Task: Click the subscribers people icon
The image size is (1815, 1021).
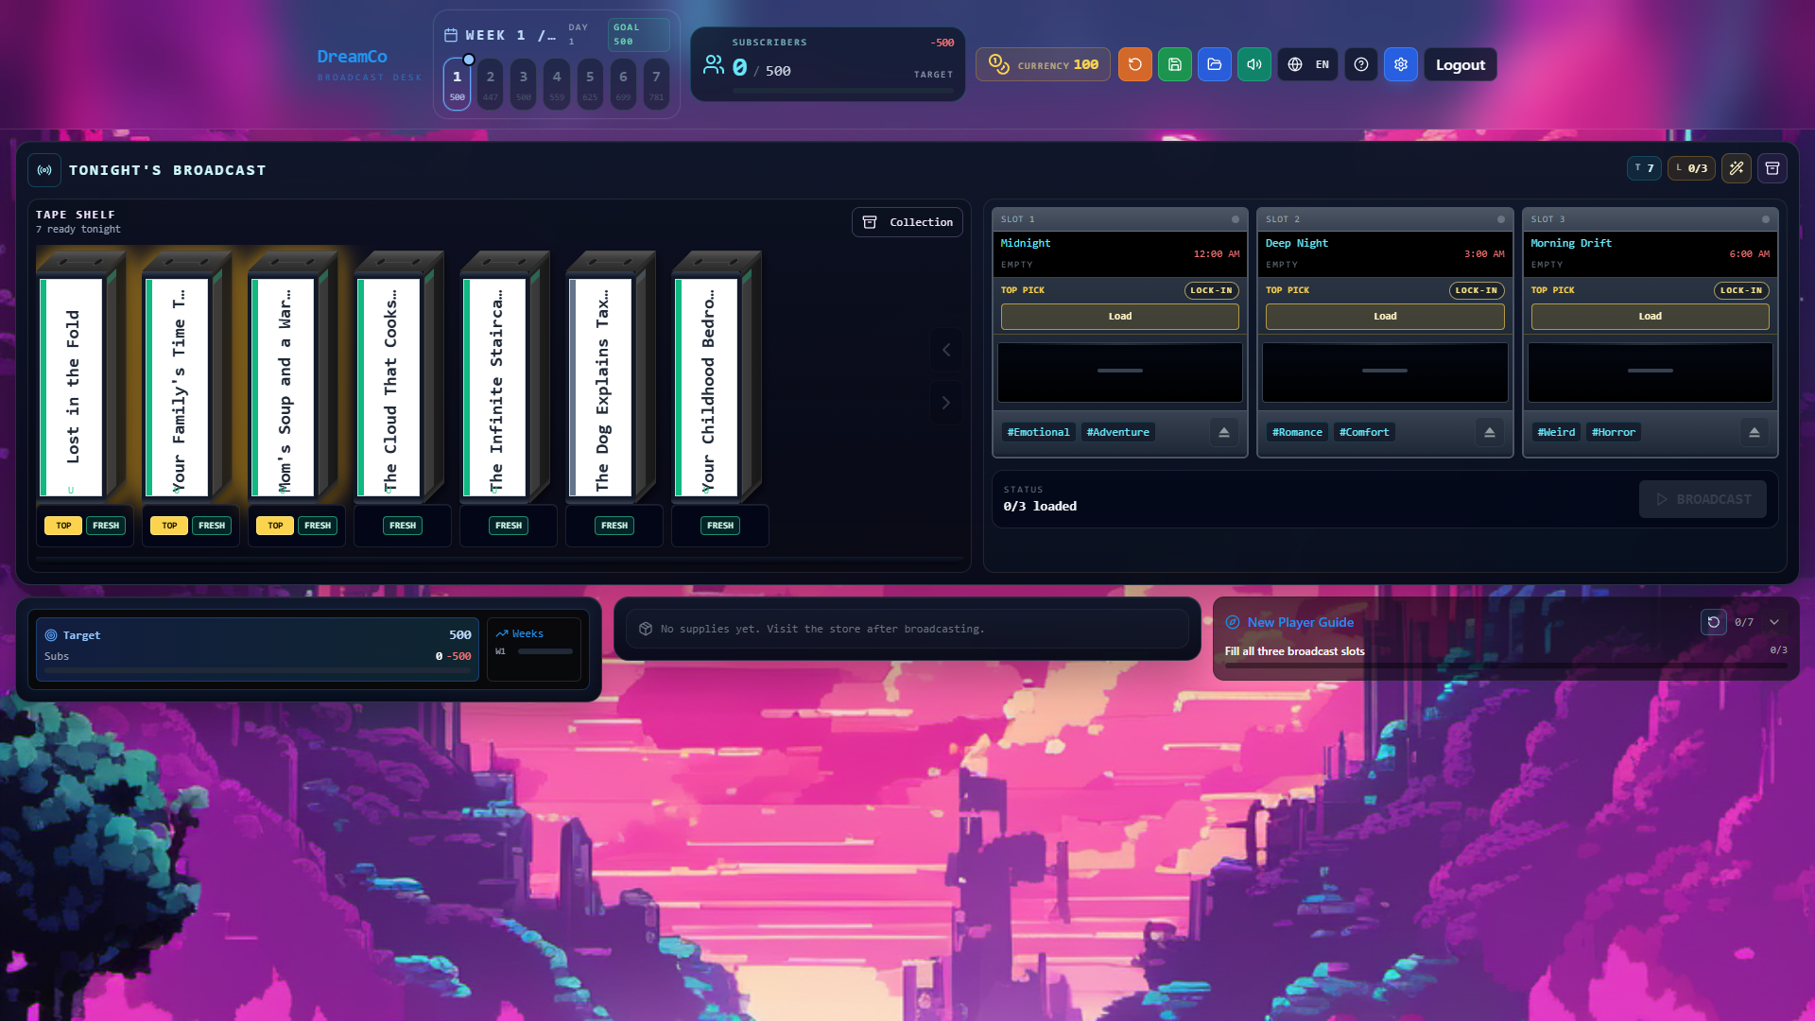Action: click(713, 64)
